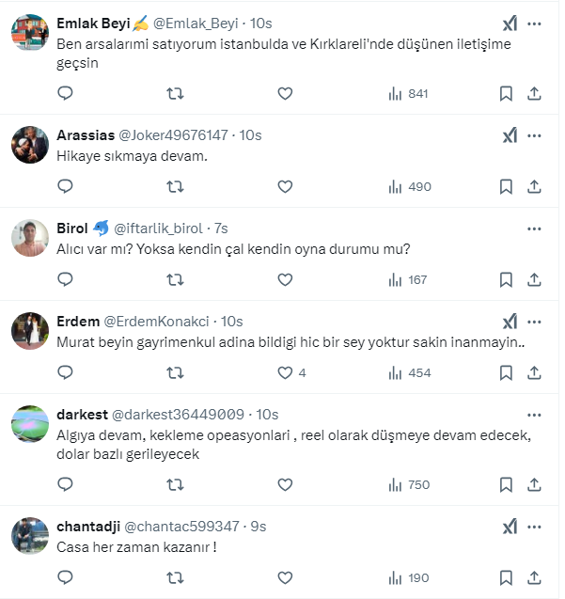The height and width of the screenshot is (599, 565).
Task: Open @Joker49676147 profile handle
Action: (177, 135)
